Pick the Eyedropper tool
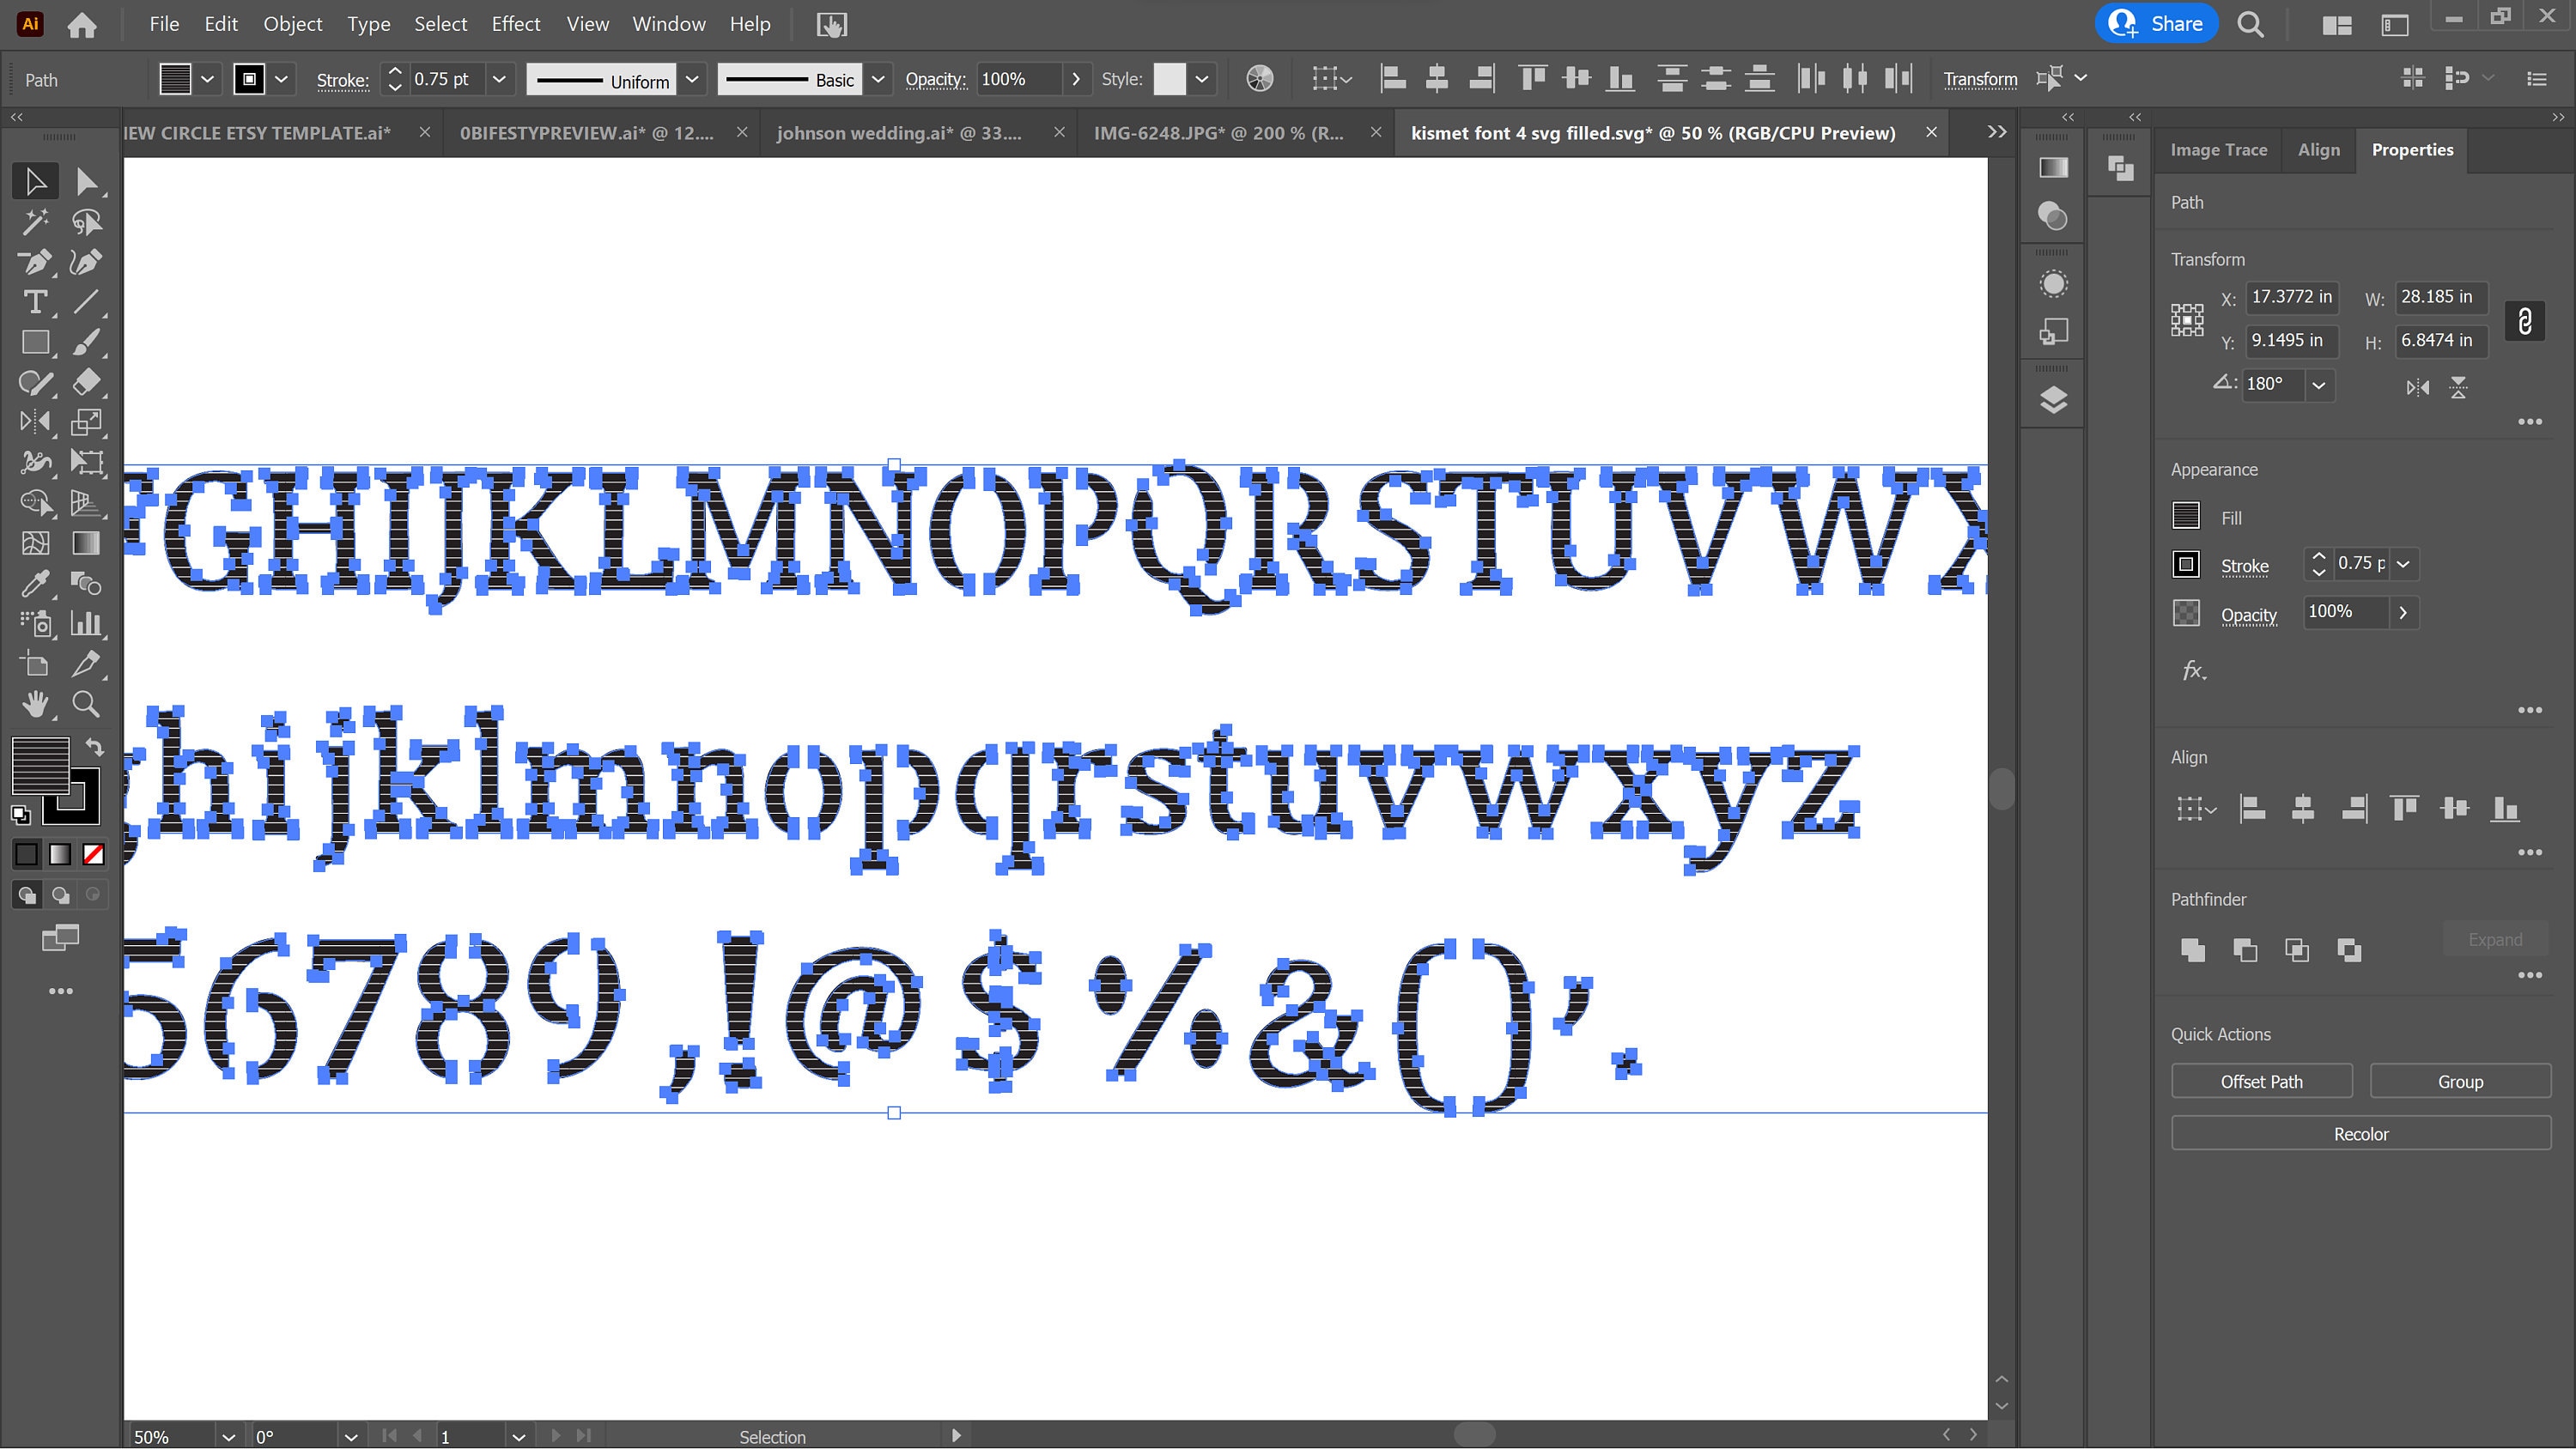 pyautogui.click(x=35, y=583)
